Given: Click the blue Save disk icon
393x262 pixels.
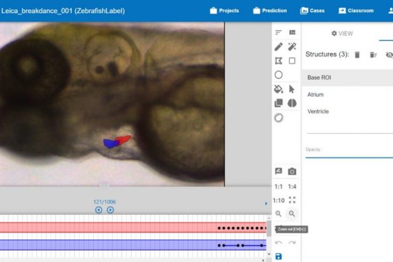Looking at the screenshot, I should (279, 257).
